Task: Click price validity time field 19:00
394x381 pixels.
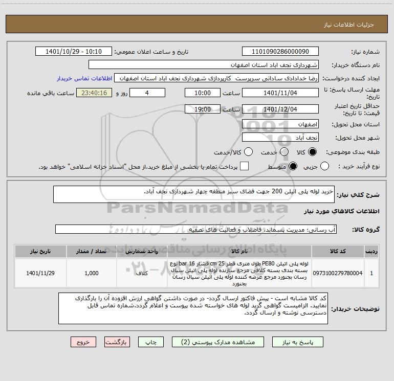Action: click(203, 109)
